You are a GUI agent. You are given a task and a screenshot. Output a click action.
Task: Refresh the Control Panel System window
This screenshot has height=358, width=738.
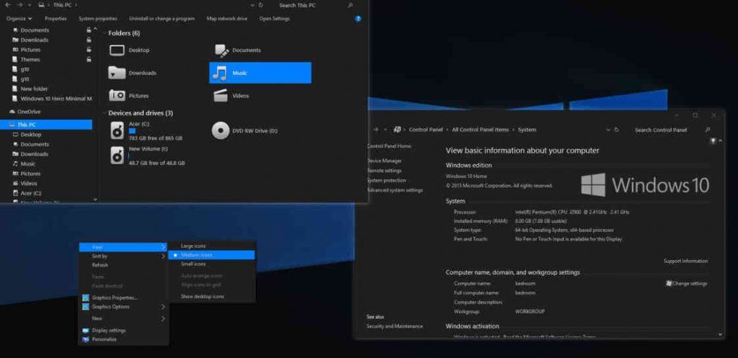[x=617, y=130]
